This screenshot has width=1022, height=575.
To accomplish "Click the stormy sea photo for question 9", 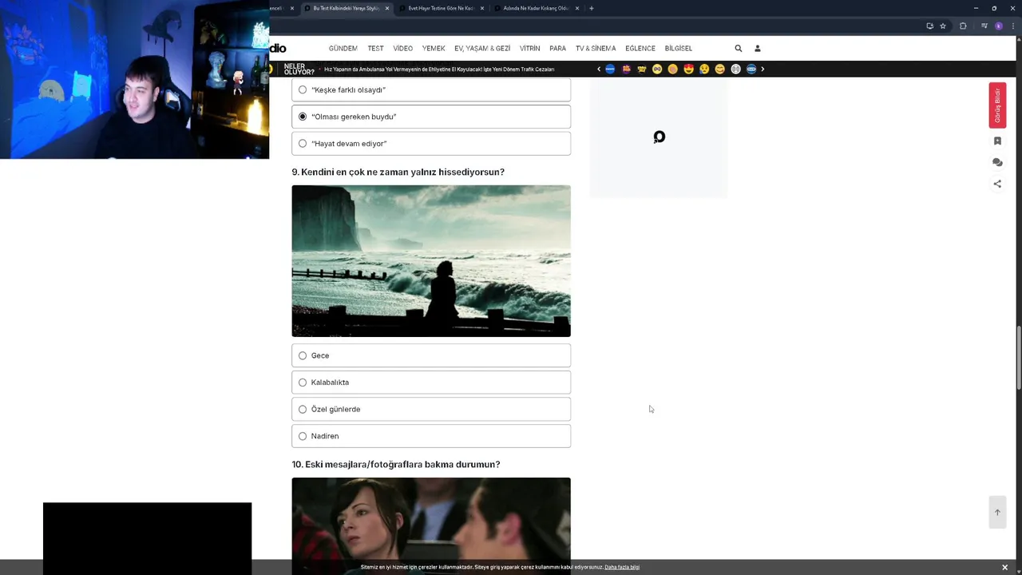I will (x=431, y=261).
